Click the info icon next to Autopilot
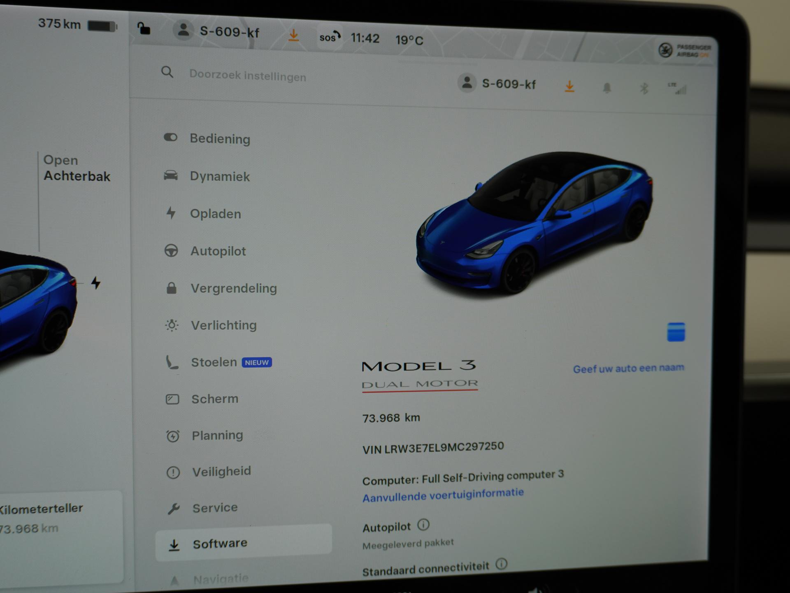 (423, 525)
